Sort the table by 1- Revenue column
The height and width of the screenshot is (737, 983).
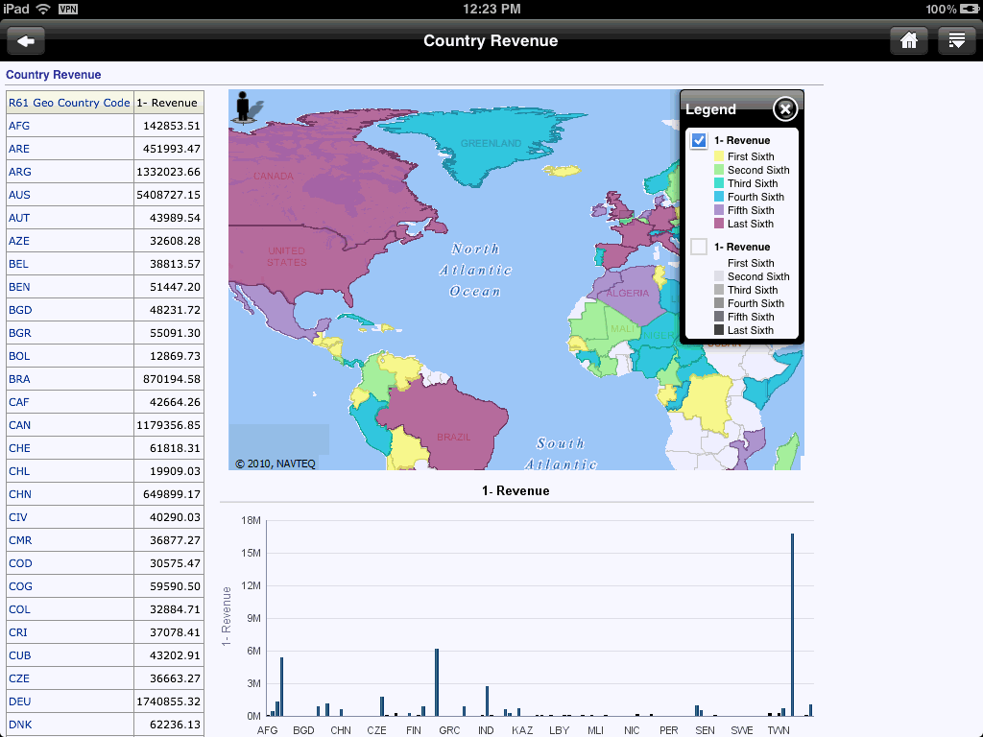(x=171, y=102)
